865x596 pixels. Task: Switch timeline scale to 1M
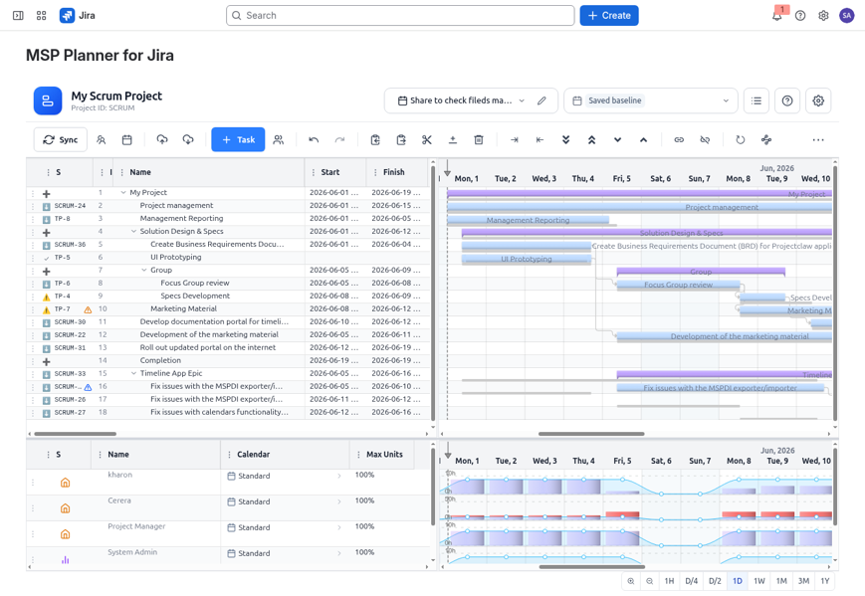tap(781, 581)
